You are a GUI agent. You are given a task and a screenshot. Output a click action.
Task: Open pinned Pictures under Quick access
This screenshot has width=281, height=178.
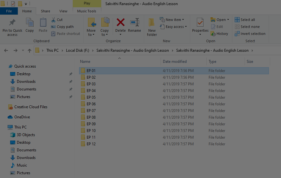(20, 97)
